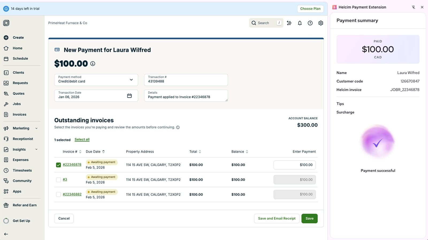Viewport: 428px width, 240px height.
Task: Go to Invoices in the sidebar
Action: [x=19, y=114]
